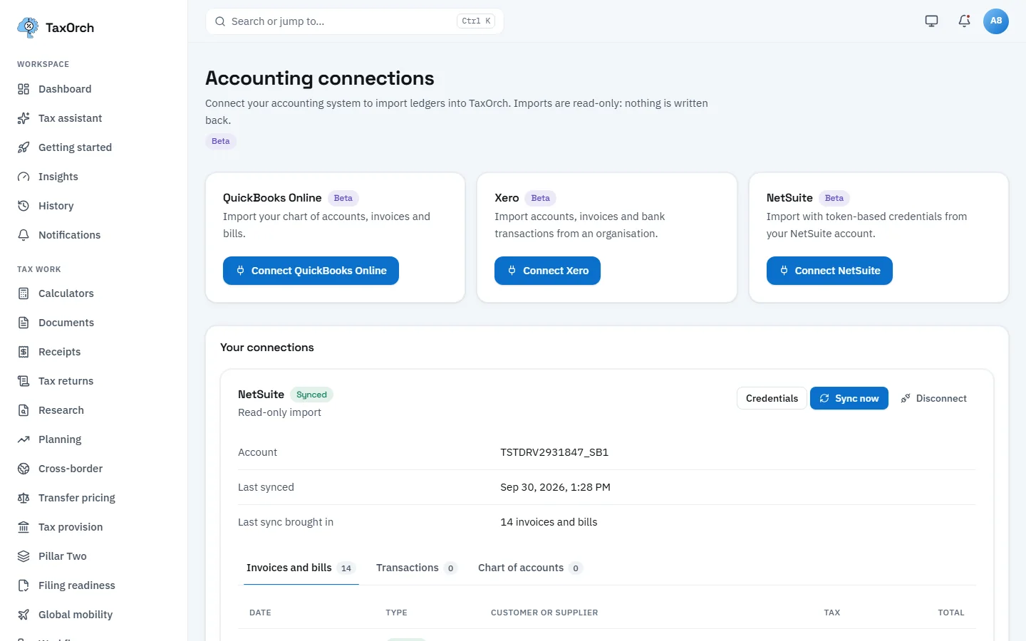Open NetSuite Credentials

tap(772, 398)
